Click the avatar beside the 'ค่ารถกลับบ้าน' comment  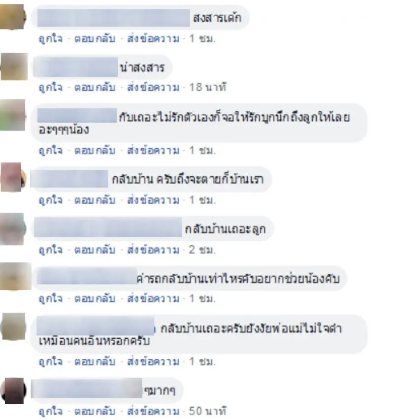click(x=16, y=276)
